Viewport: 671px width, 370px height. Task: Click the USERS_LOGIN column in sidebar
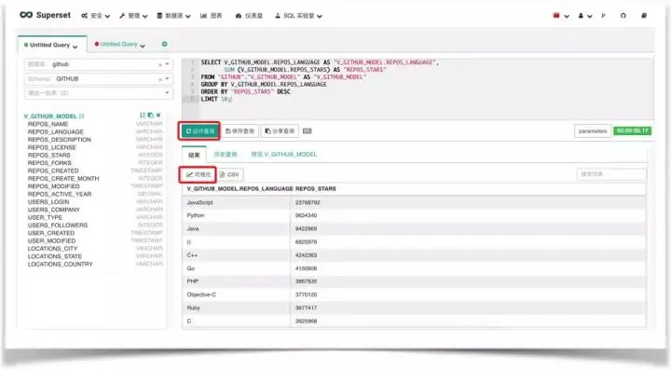tap(48, 202)
